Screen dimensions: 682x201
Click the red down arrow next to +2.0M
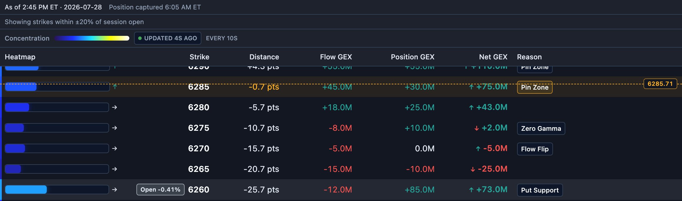[x=477, y=128]
